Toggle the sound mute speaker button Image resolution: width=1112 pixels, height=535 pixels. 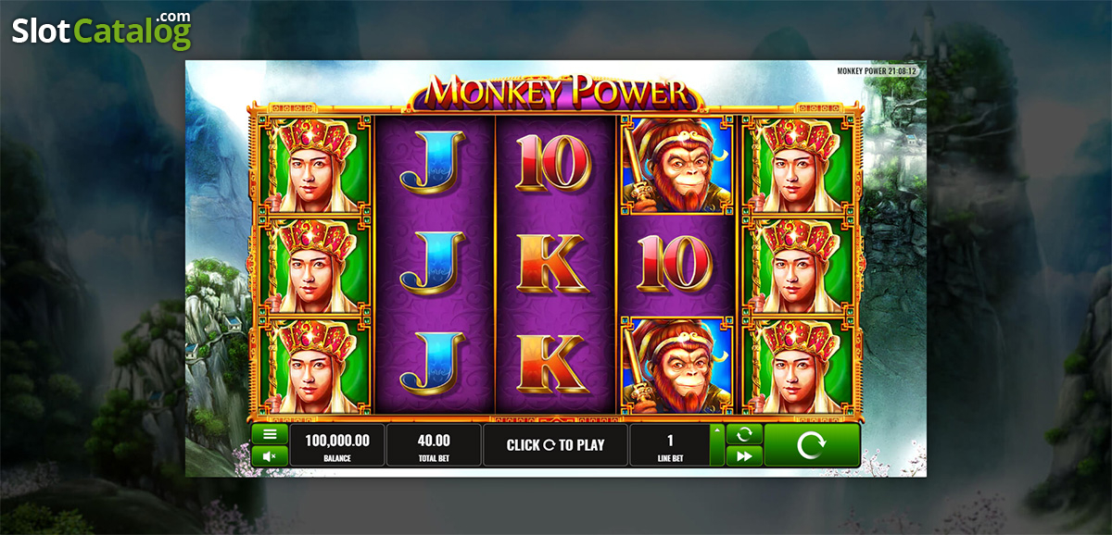click(270, 455)
